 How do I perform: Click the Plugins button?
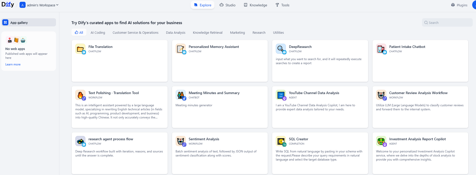tap(459, 5)
